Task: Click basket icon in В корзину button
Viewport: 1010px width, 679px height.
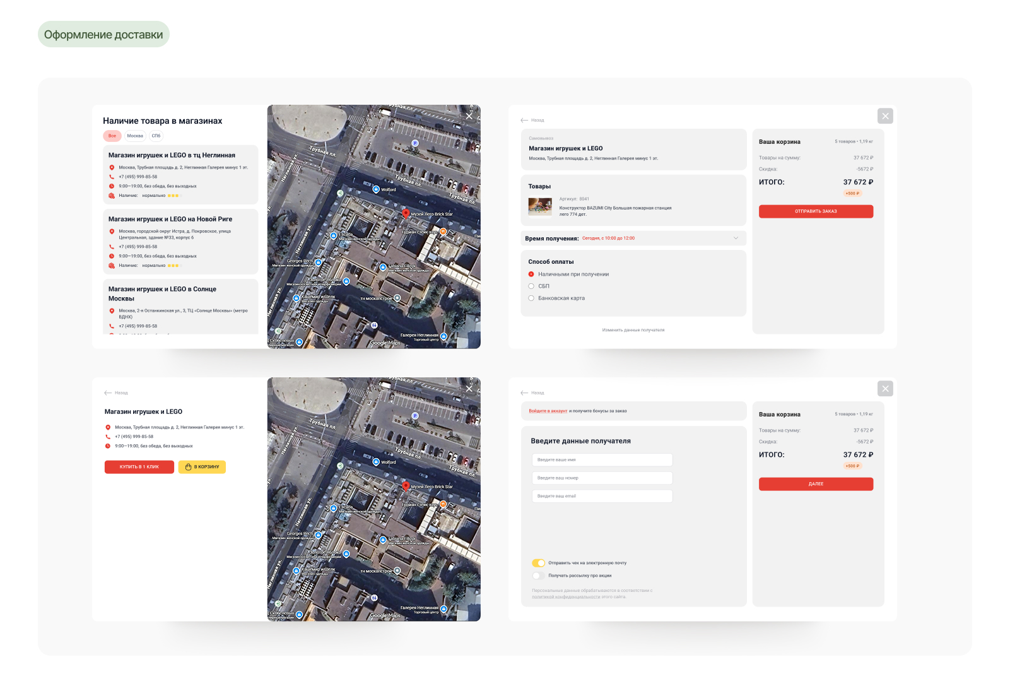Action: coord(188,467)
